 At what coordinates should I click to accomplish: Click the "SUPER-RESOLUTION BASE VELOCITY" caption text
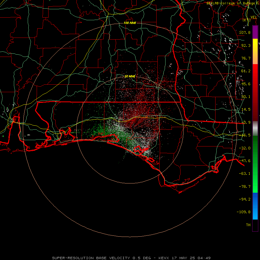(91, 258)
